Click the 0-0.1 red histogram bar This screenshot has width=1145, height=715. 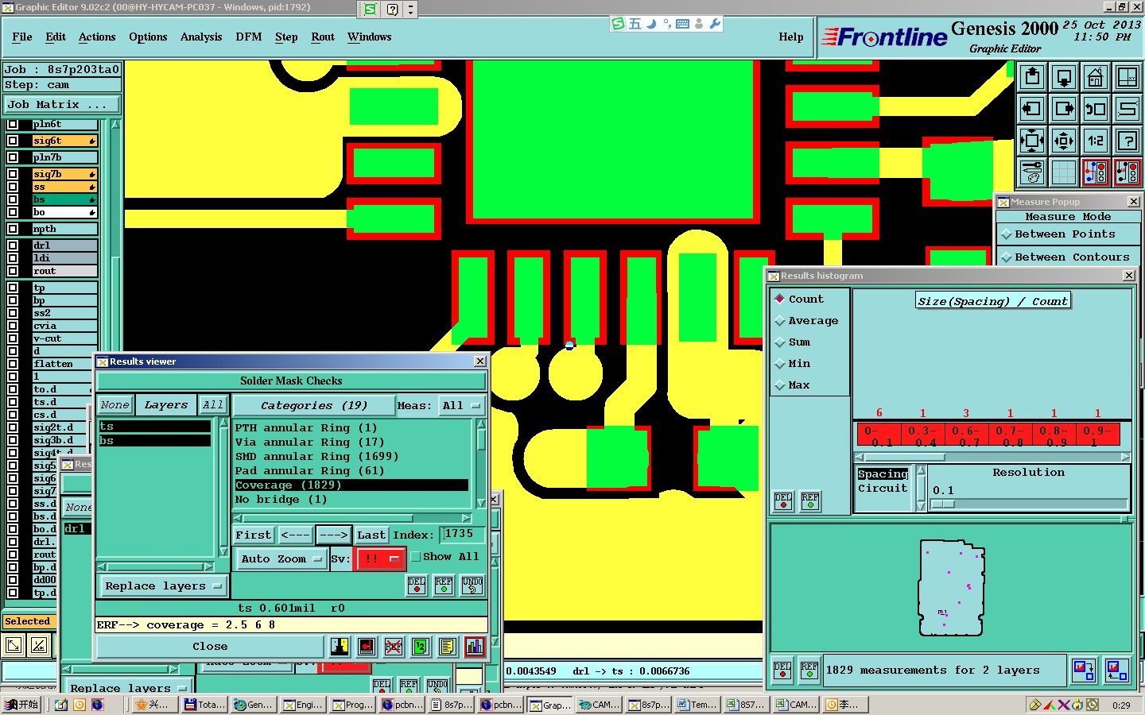[879, 435]
